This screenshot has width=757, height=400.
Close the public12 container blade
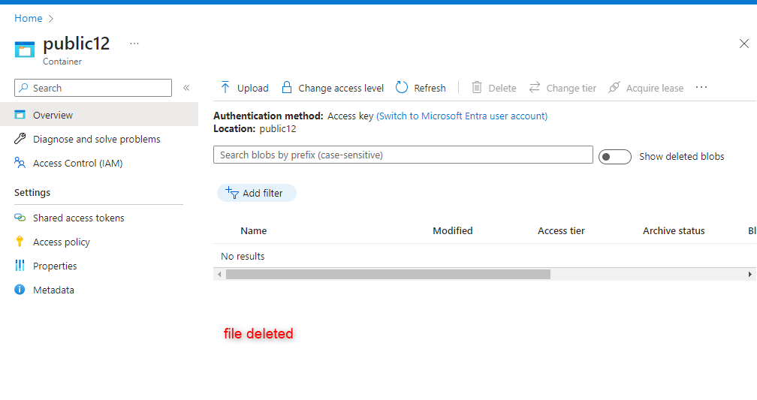744,44
